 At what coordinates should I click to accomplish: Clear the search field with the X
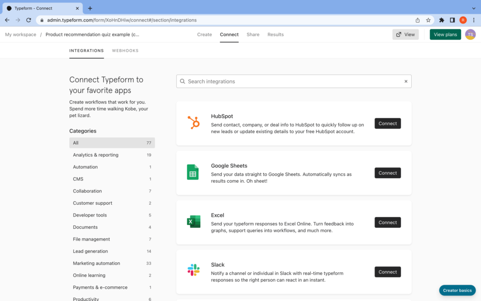pos(405,81)
